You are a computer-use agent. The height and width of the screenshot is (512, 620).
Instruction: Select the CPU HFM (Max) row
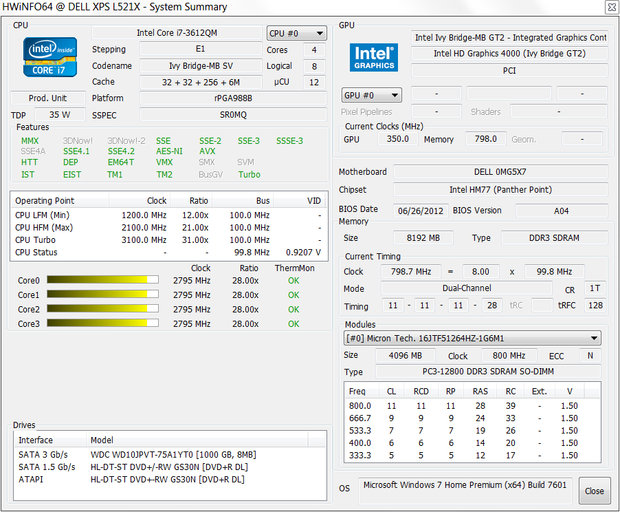[168, 228]
